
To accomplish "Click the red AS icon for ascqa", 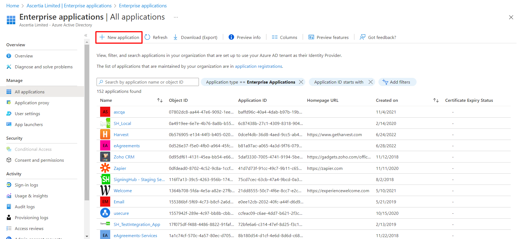I will coord(105,112).
